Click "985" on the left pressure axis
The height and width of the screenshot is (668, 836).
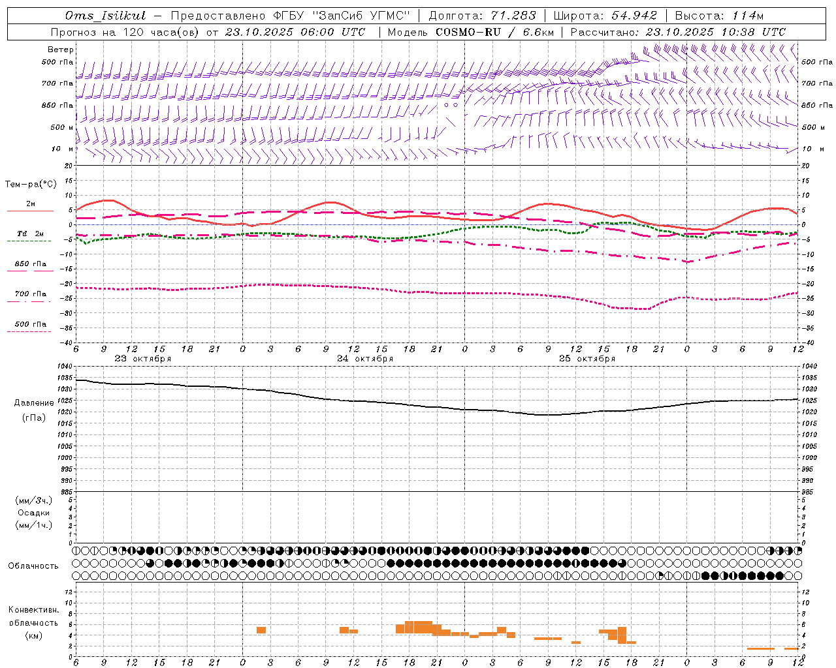66,492
